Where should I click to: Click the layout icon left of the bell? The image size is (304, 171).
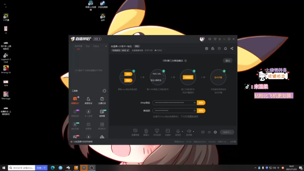pos(219,49)
